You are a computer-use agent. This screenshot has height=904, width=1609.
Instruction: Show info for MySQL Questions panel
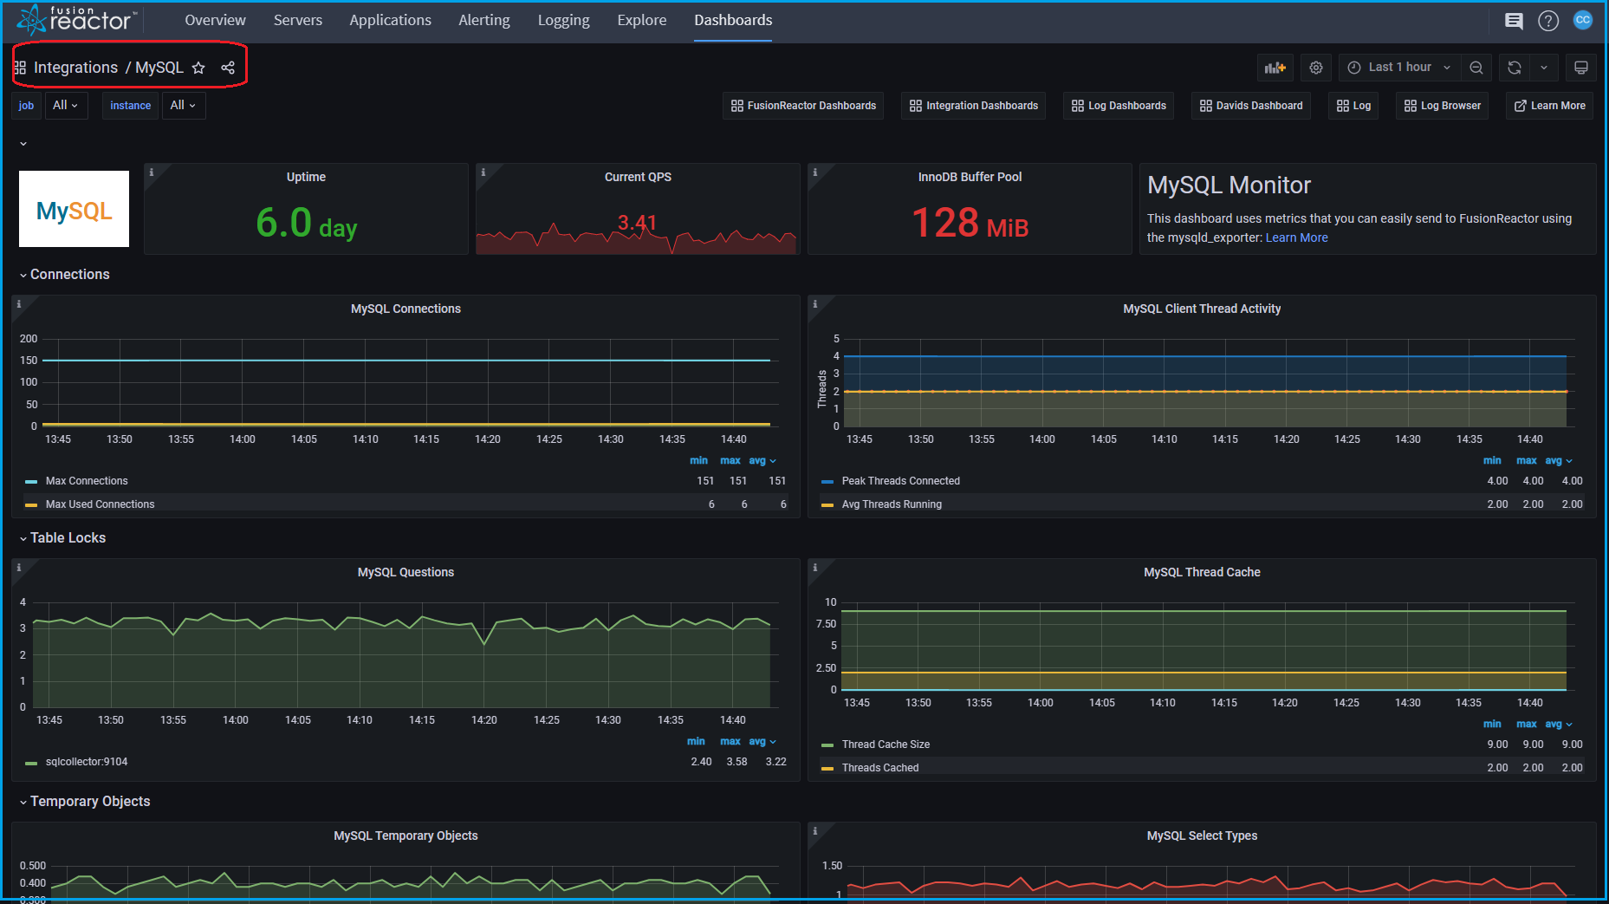(x=19, y=568)
